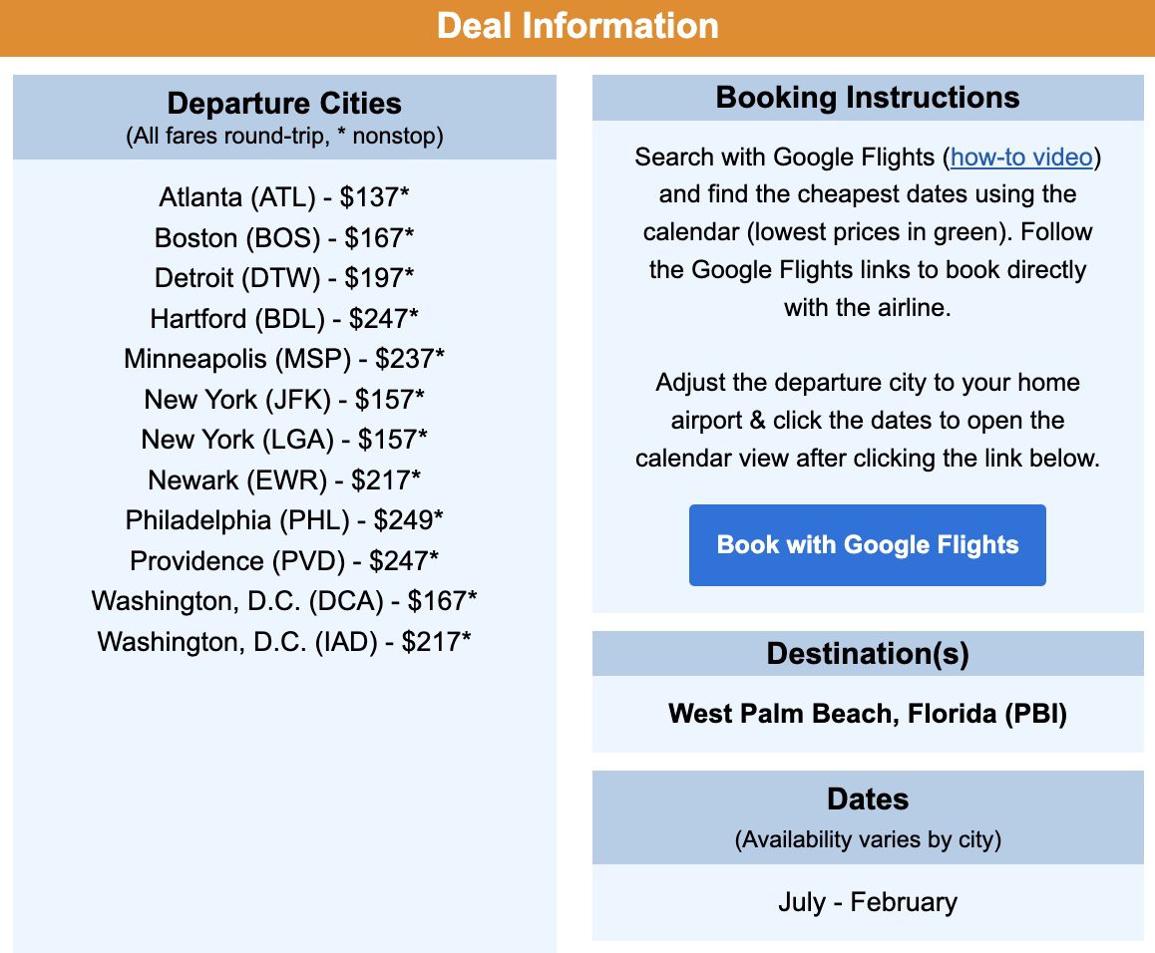Image resolution: width=1155 pixels, height=953 pixels.
Task: Click the New York (LGA) $157 deal
Action: [285, 440]
